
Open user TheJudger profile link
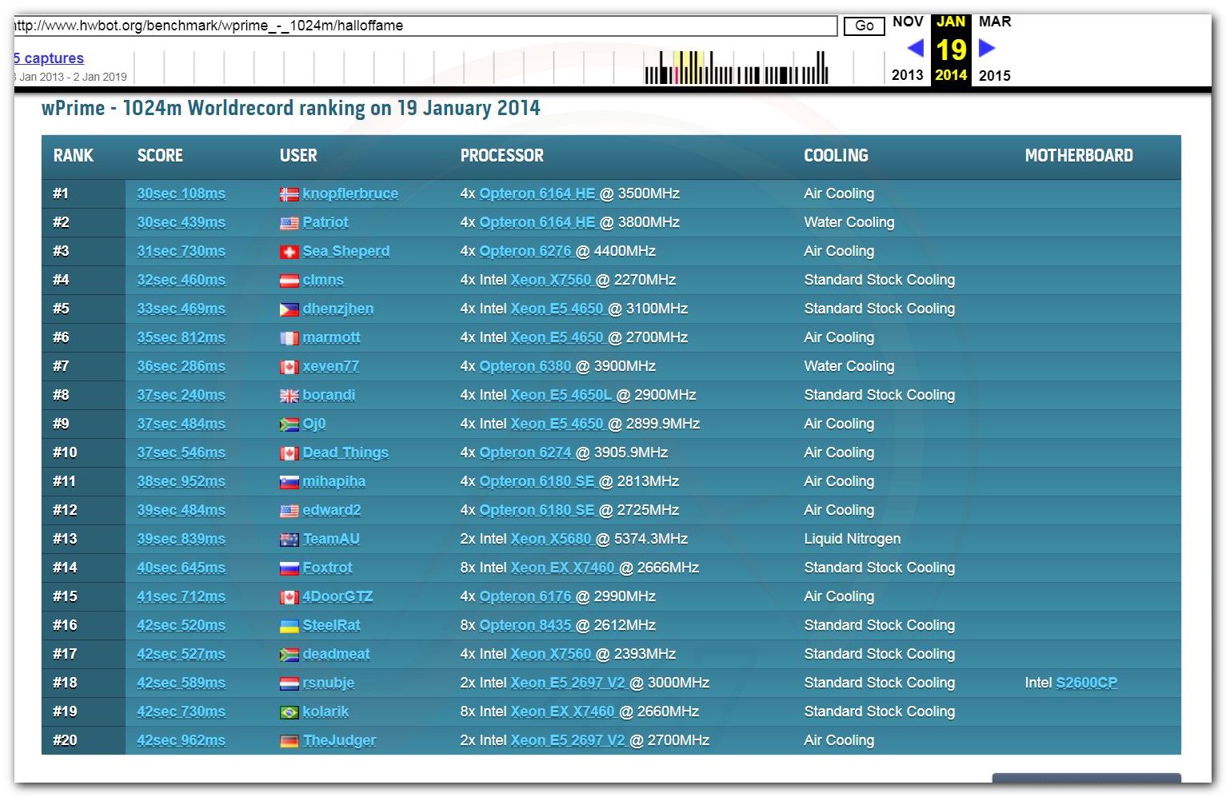click(339, 740)
